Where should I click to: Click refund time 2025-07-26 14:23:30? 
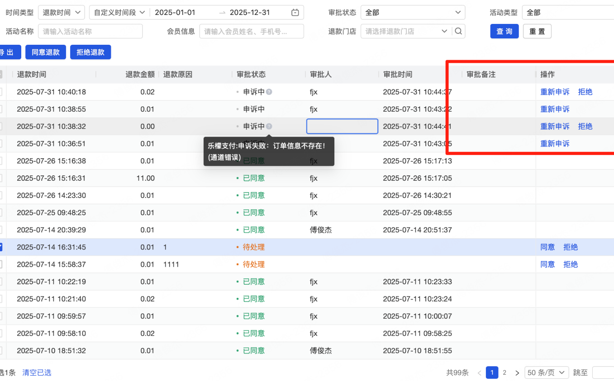tap(51, 195)
